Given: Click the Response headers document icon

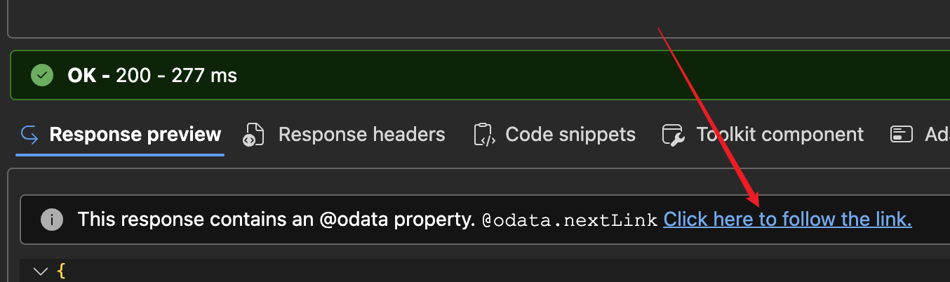Looking at the screenshot, I should 253,135.
